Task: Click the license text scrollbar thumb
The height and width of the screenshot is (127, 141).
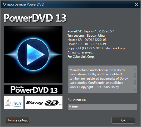Action: 135,79
